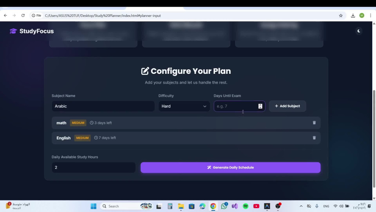Click the MEDIUM badge on the math row
This screenshot has width=376, height=212.
[x=78, y=123]
